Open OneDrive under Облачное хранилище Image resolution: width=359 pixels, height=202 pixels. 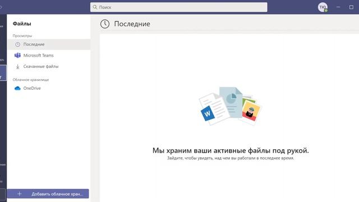tap(49, 89)
